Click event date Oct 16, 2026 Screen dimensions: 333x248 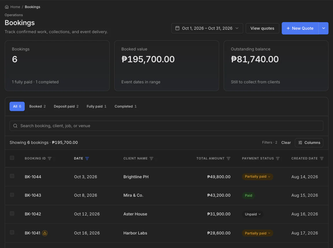pyautogui.click(x=87, y=233)
